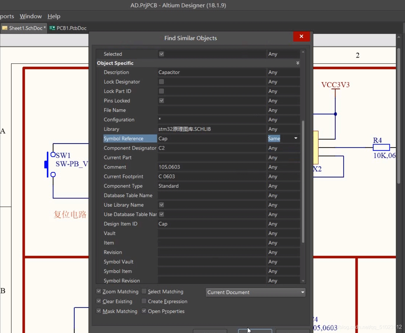Set Component Designator match criteria Any
Image resolution: width=405 pixels, height=333 pixels.
[283, 148]
